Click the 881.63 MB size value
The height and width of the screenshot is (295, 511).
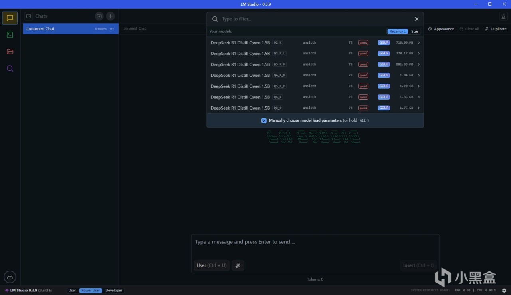click(x=404, y=64)
